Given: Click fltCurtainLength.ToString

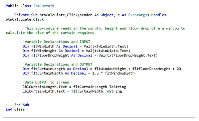Looking at the screenshot, I should coord(99,87).
